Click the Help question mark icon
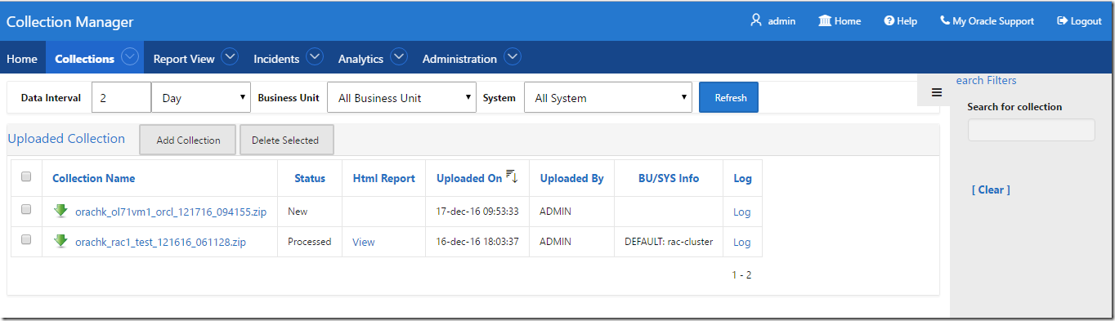This screenshot has height=321, width=1115. (x=889, y=21)
